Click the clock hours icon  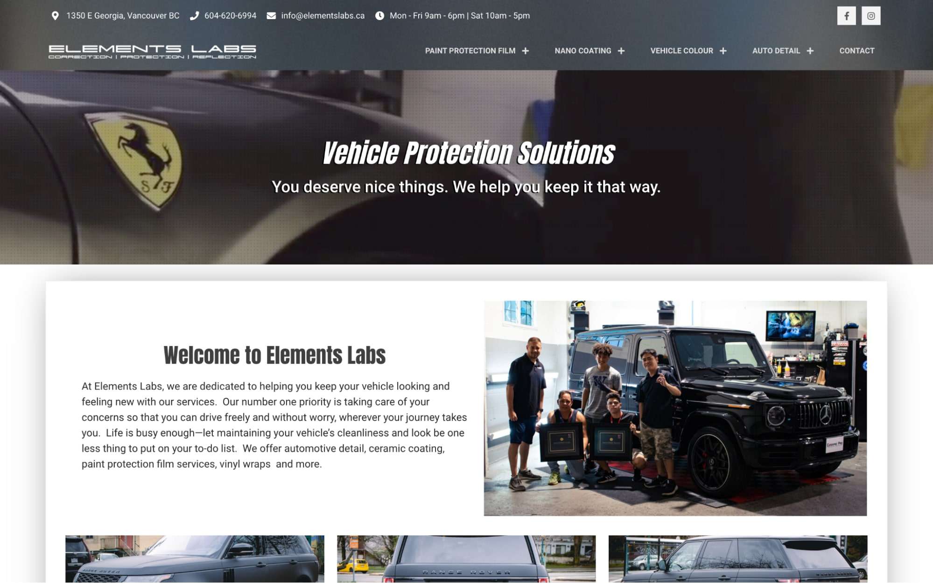tap(380, 16)
